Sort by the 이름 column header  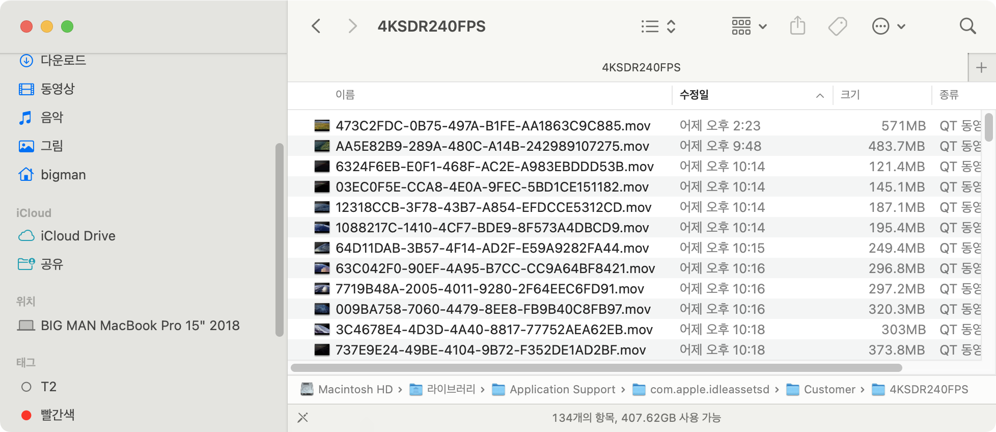(x=345, y=95)
